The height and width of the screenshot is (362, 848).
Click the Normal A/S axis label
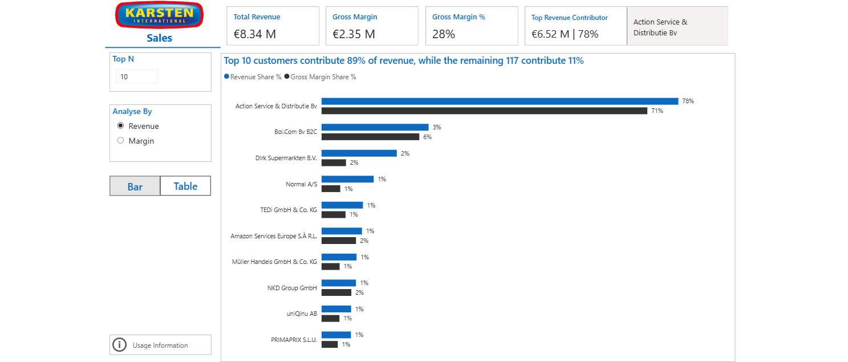[x=301, y=184]
